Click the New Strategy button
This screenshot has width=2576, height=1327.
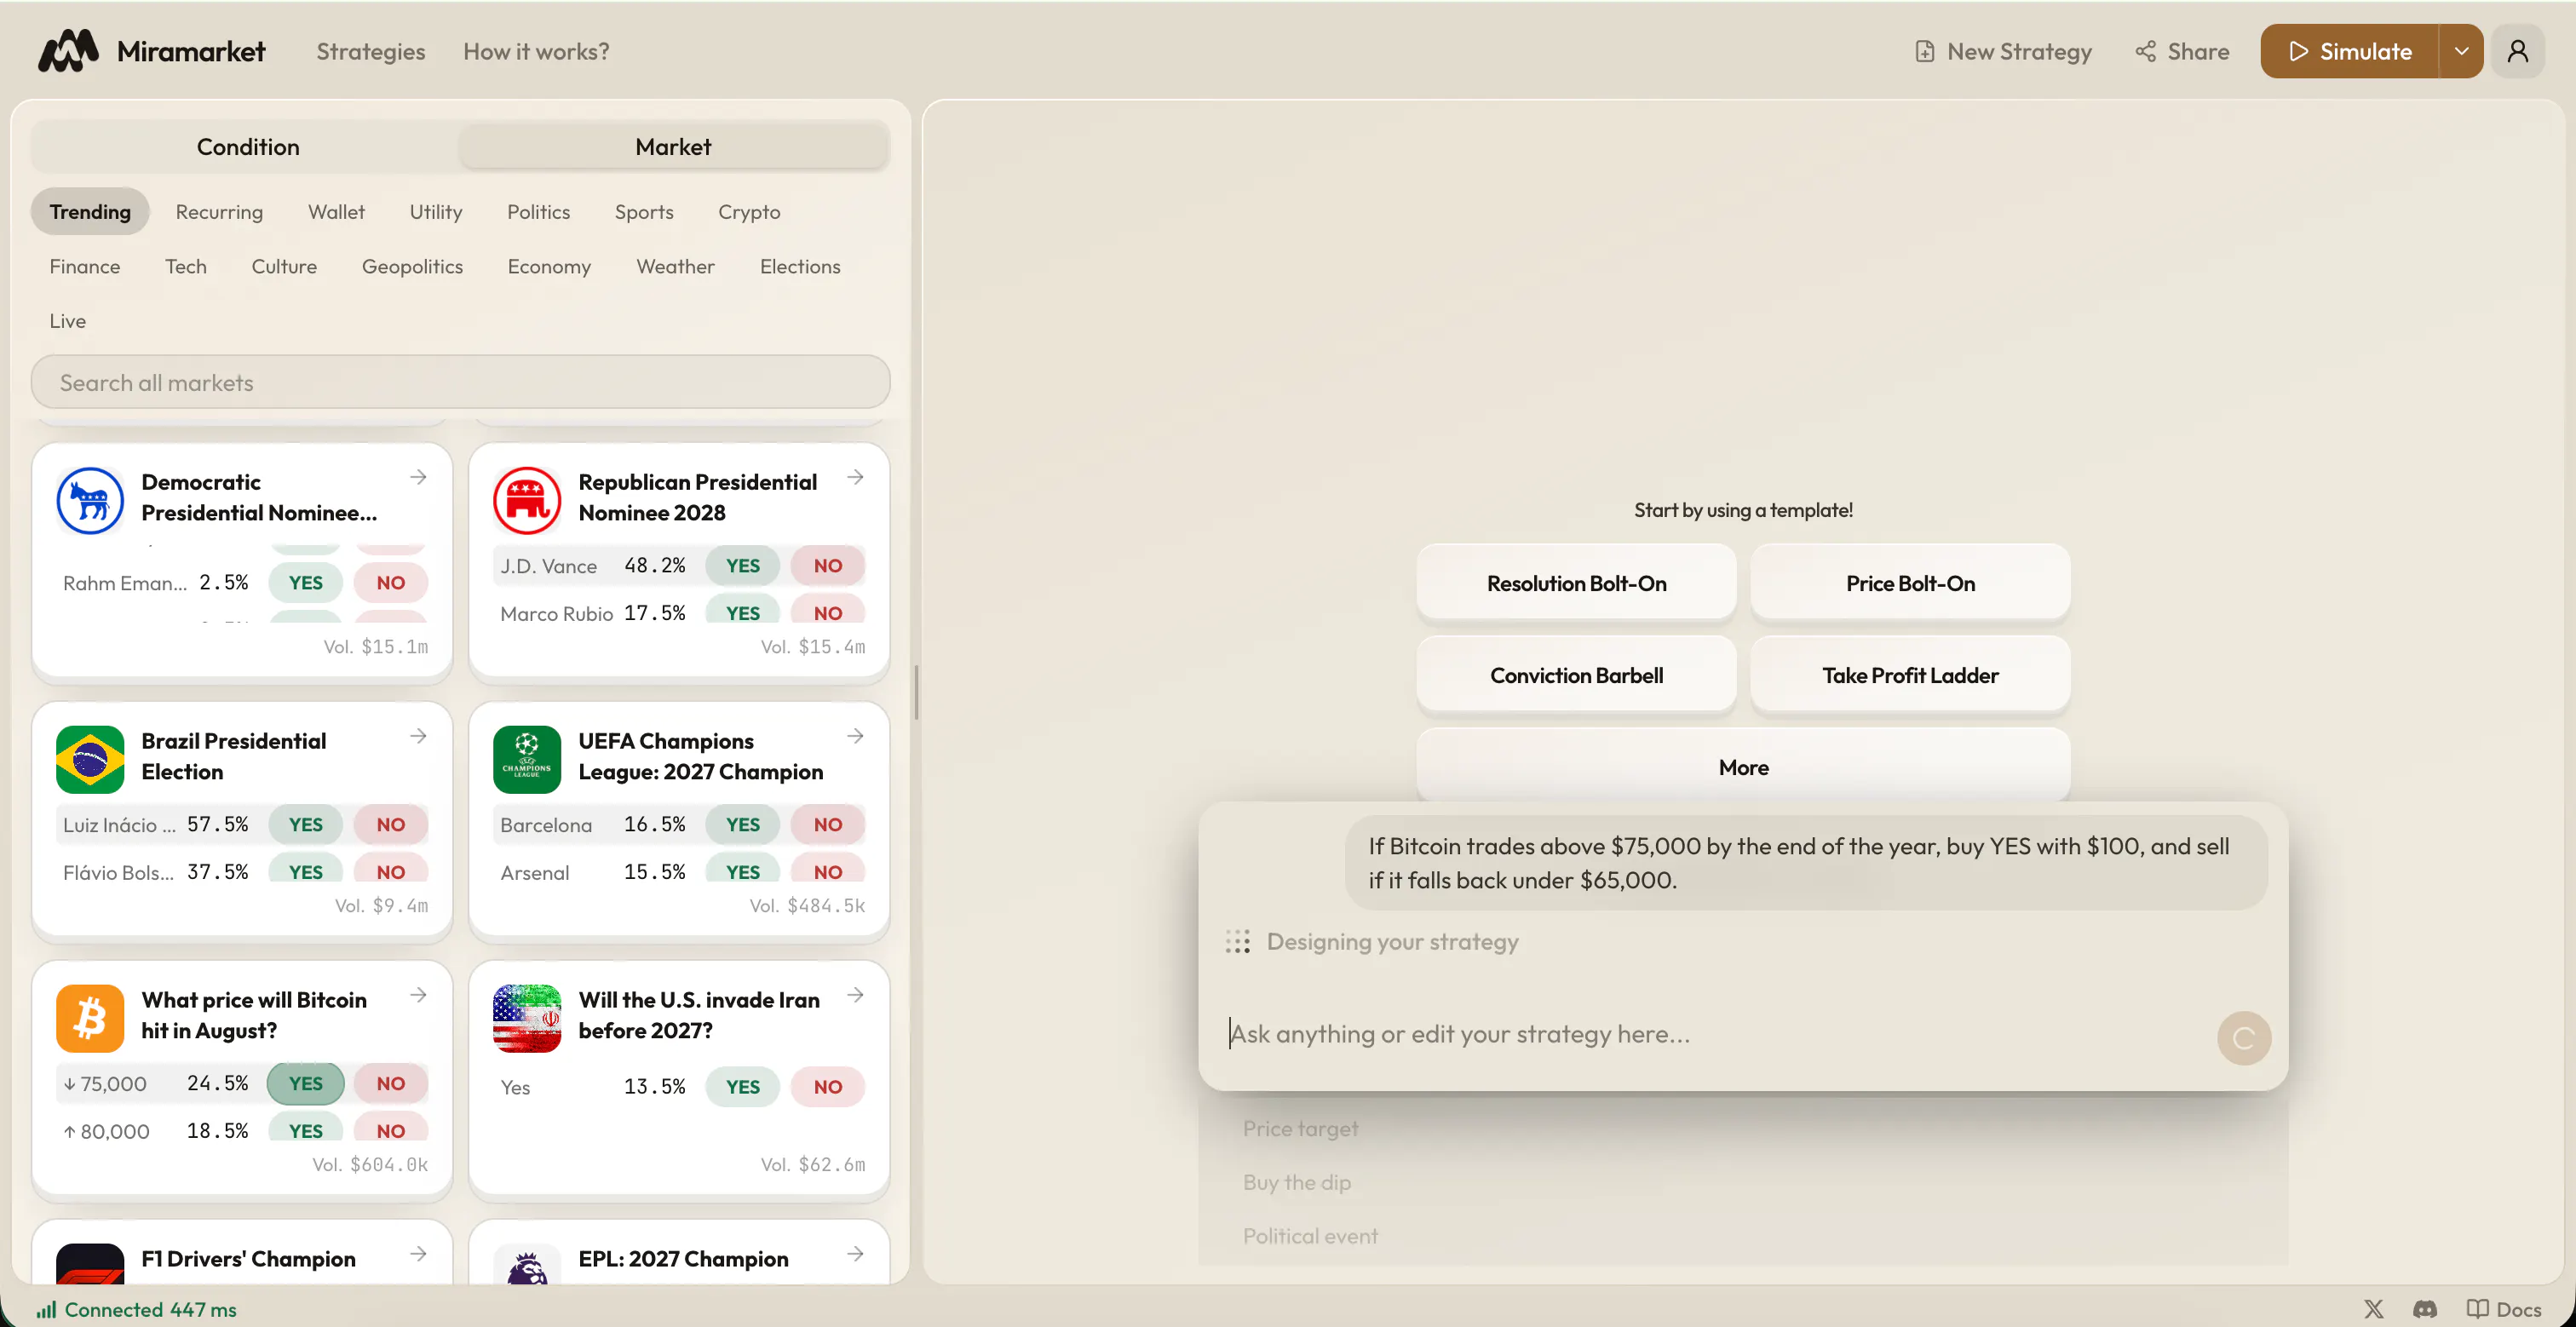pos(2004,51)
